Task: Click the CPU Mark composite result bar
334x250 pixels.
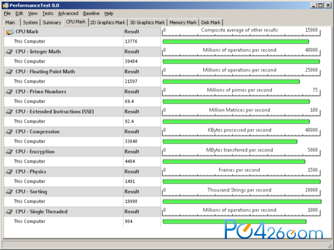Action: tap(236, 41)
